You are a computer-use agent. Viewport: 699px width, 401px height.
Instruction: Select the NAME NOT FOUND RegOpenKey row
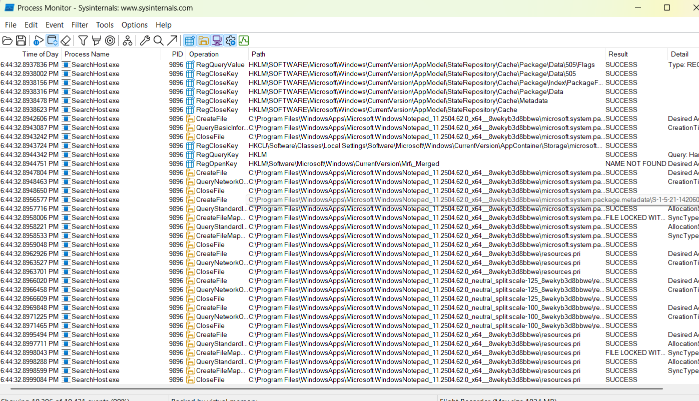[300, 163]
